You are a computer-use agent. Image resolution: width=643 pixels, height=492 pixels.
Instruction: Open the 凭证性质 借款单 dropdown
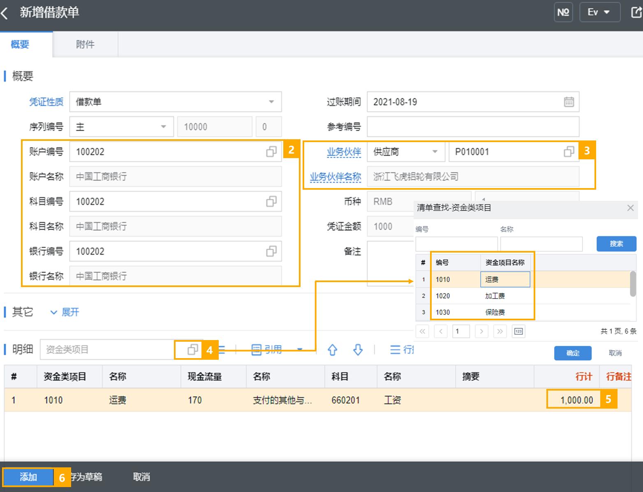(176, 102)
